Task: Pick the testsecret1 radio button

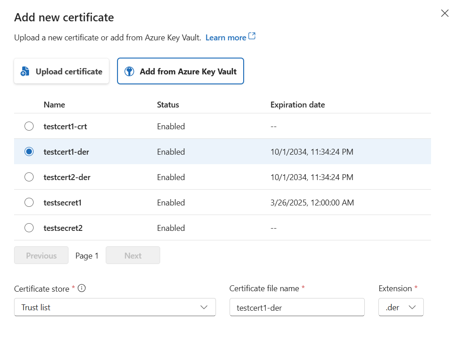Action: (29, 202)
